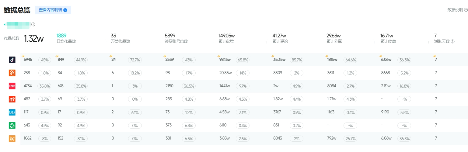Screen dimensions: 468x152
Task: Select the orange Kuaishou platform icon
Action: 12,73
